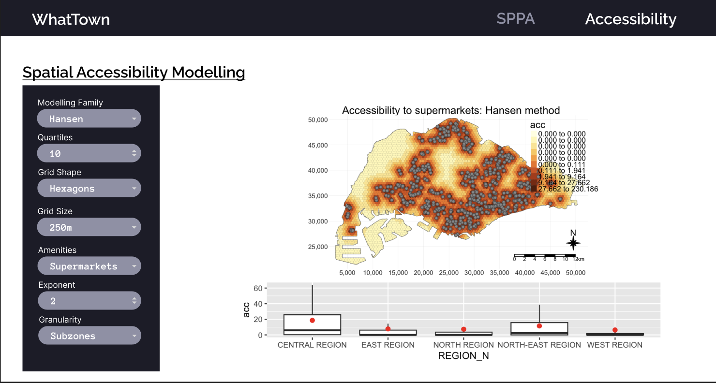Open the Accessibility tab
Image resolution: width=716 pixels, height=383 pixels.
click(630, 19)
